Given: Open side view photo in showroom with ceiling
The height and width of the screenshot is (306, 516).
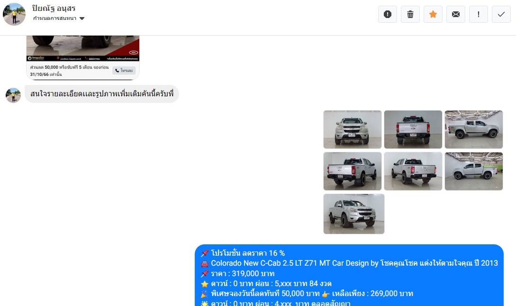Looking at the screenshot, I should point(473,130).
